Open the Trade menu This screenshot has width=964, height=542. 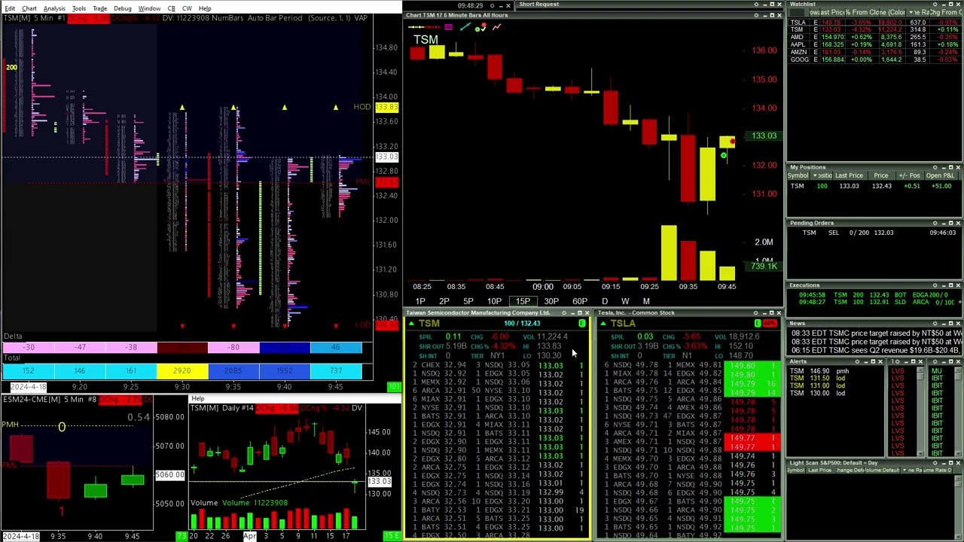click(99, 8)
